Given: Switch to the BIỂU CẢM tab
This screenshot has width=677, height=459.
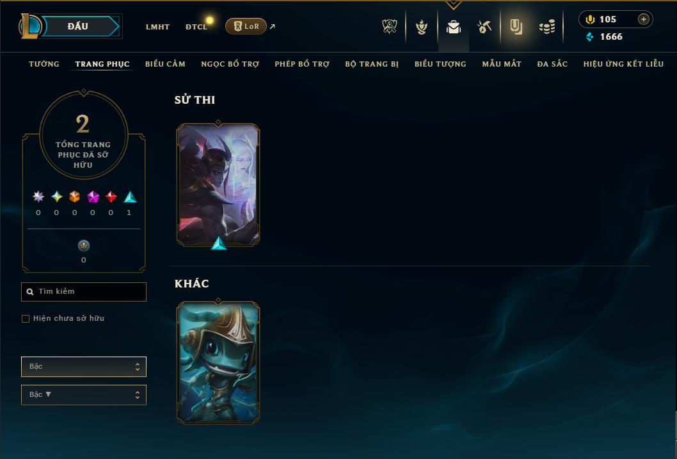Looking at the screenshot, I should 165,64.
